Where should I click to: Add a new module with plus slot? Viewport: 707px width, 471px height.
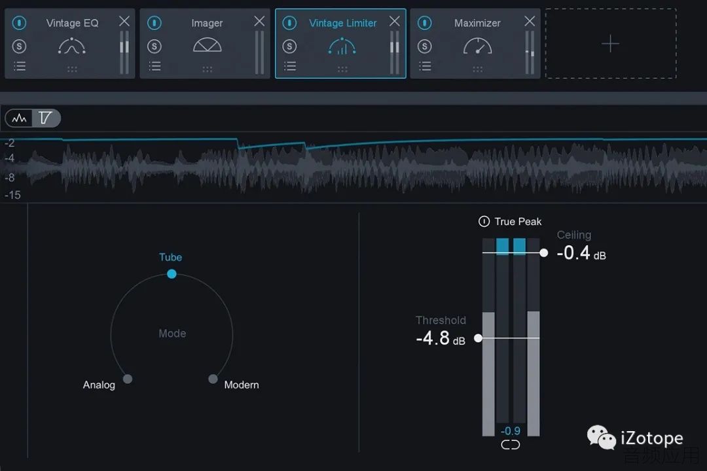[611, 44]
